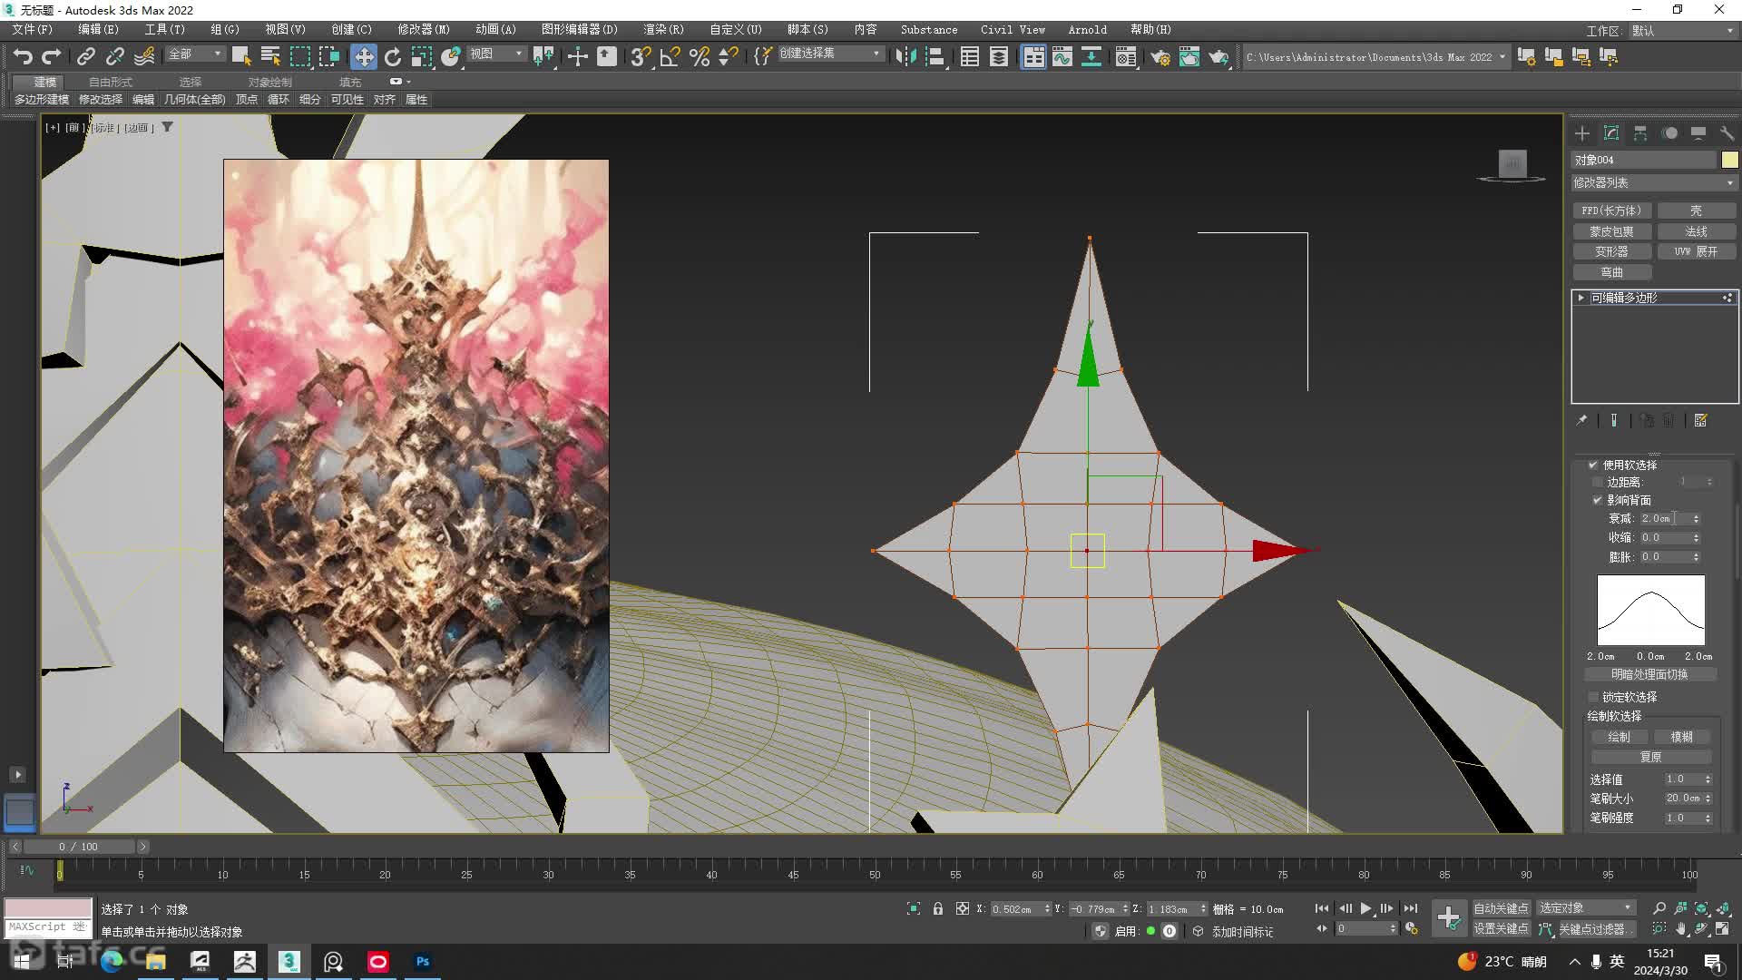Open Rendered Frame Window icon
Viewport: 1742px width, 980px height.
click(x=1189, y=56)
